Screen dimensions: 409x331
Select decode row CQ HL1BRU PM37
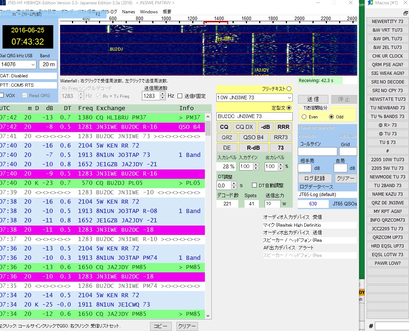102,118
